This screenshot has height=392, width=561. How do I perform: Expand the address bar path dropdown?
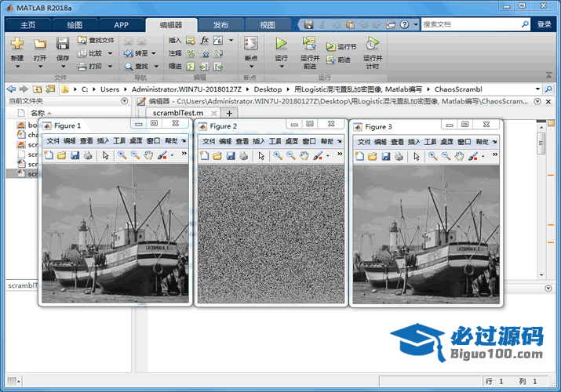click(538, 89)
